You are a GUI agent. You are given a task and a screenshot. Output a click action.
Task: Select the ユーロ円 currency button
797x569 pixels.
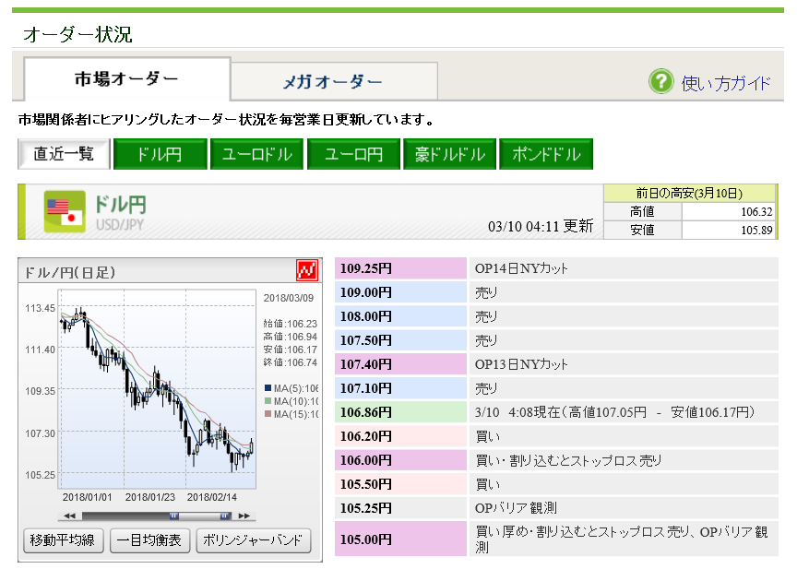point(353,154)
